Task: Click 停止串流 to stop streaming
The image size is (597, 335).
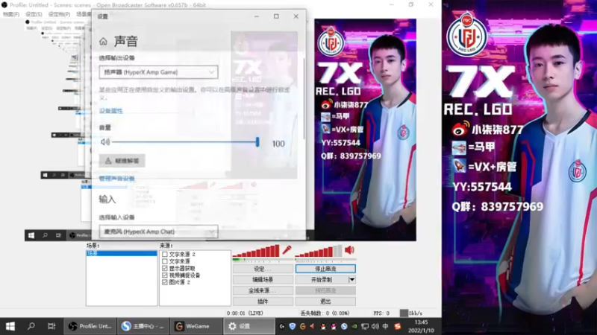Action: [x=325, y=269]
